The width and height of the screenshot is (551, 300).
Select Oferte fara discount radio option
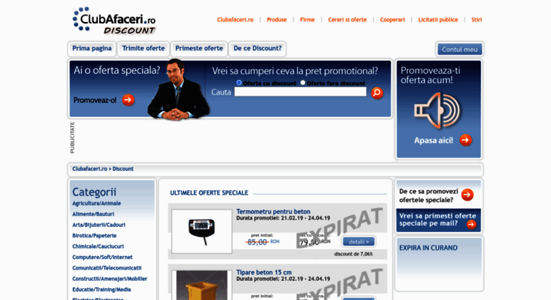(303, 82)
